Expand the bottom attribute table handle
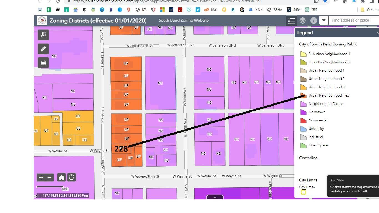This screenshot has height=213, width=379. pyautogui.click(x=215, y=197)
